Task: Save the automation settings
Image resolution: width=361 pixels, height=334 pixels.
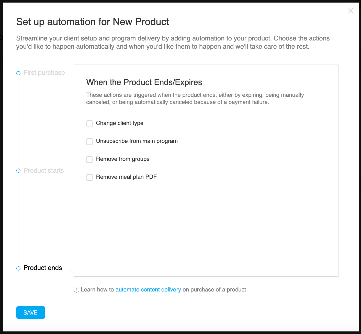Action: tap(31, 312)
